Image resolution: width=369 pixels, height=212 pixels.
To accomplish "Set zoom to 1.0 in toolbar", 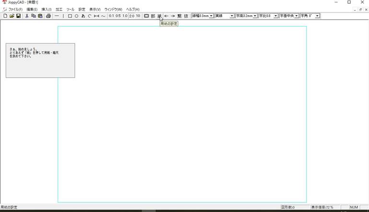I will (125, 16).
